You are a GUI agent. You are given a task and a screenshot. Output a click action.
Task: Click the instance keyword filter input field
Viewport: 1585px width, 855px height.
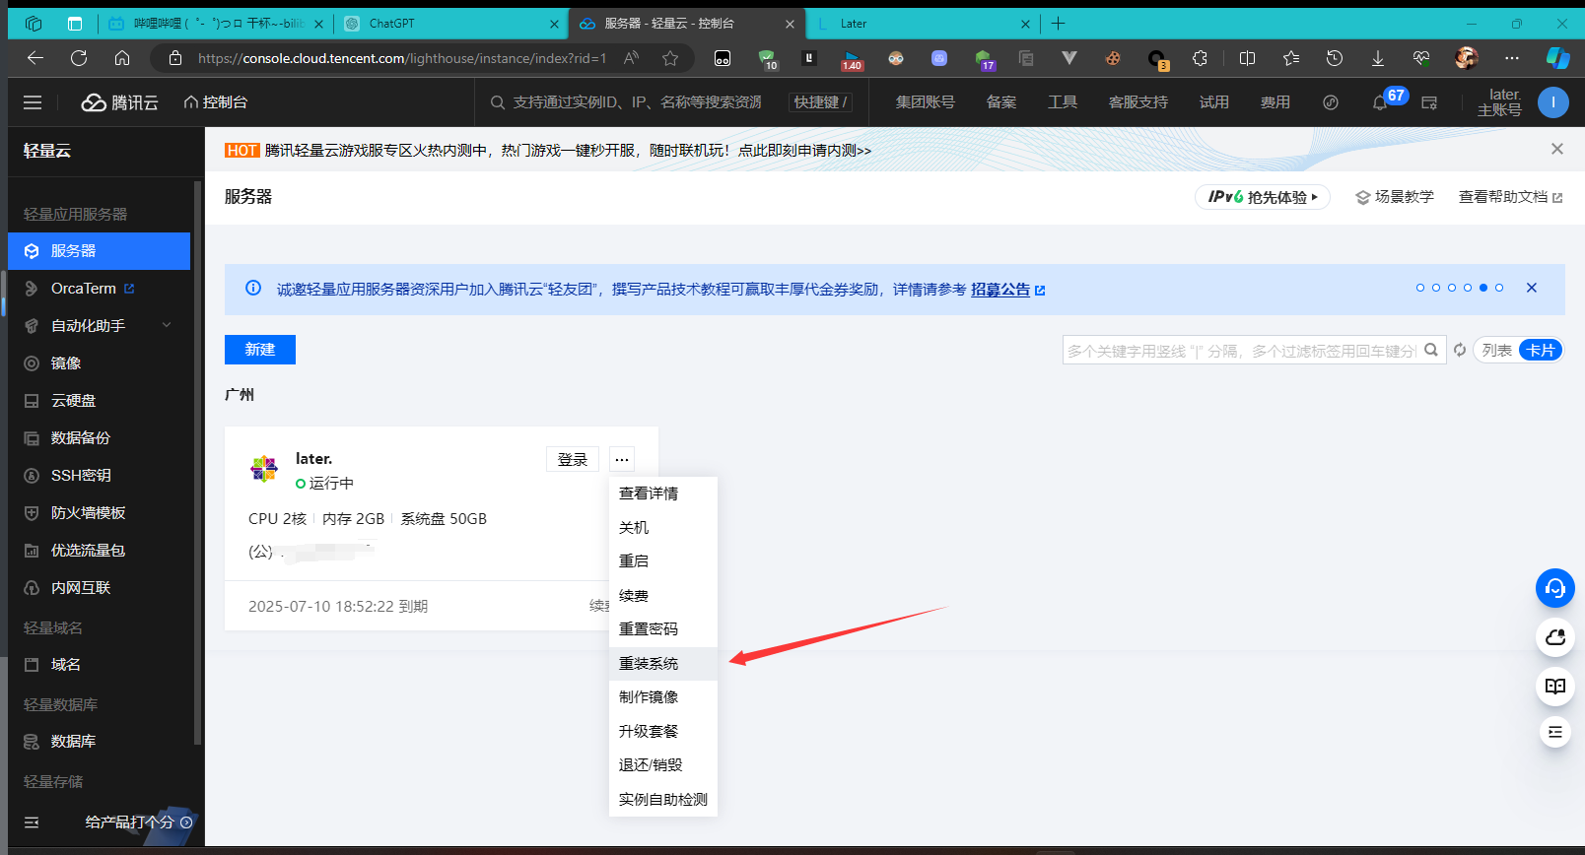click(x=1240, y=350)
